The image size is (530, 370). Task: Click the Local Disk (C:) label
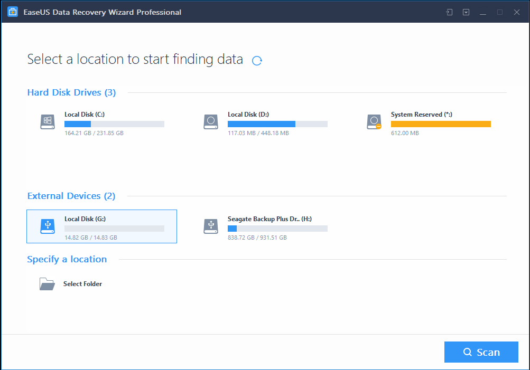[x=85, y=115]
